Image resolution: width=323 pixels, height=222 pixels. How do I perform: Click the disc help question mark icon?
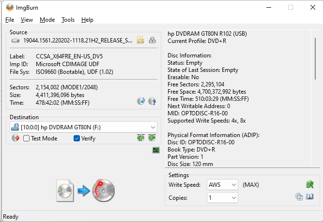coord(152,101)
